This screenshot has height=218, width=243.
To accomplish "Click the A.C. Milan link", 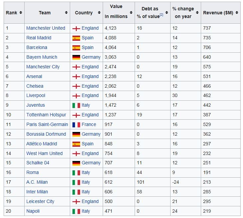I will [37, 182].
